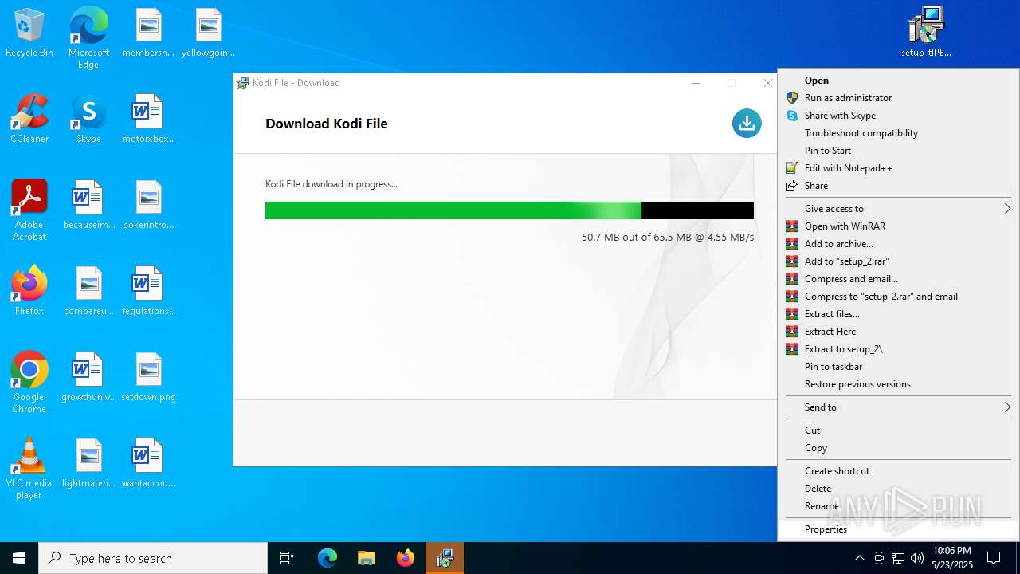Screen dimensions: 1020x574
Task: Expand the Give access to submenu
Action: tap(898, 209)
